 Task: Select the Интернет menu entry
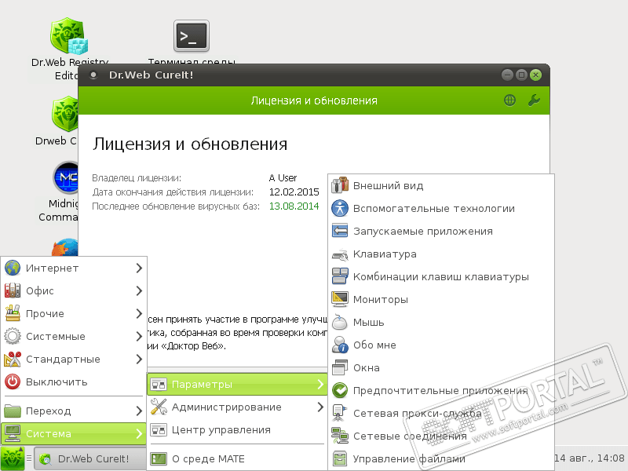click(x=74, y=268)
